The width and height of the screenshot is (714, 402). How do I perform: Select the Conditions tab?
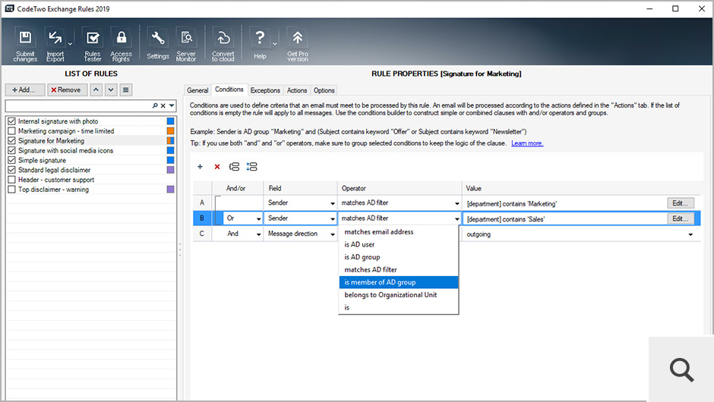pyautogui.click(x=229, y=90)
